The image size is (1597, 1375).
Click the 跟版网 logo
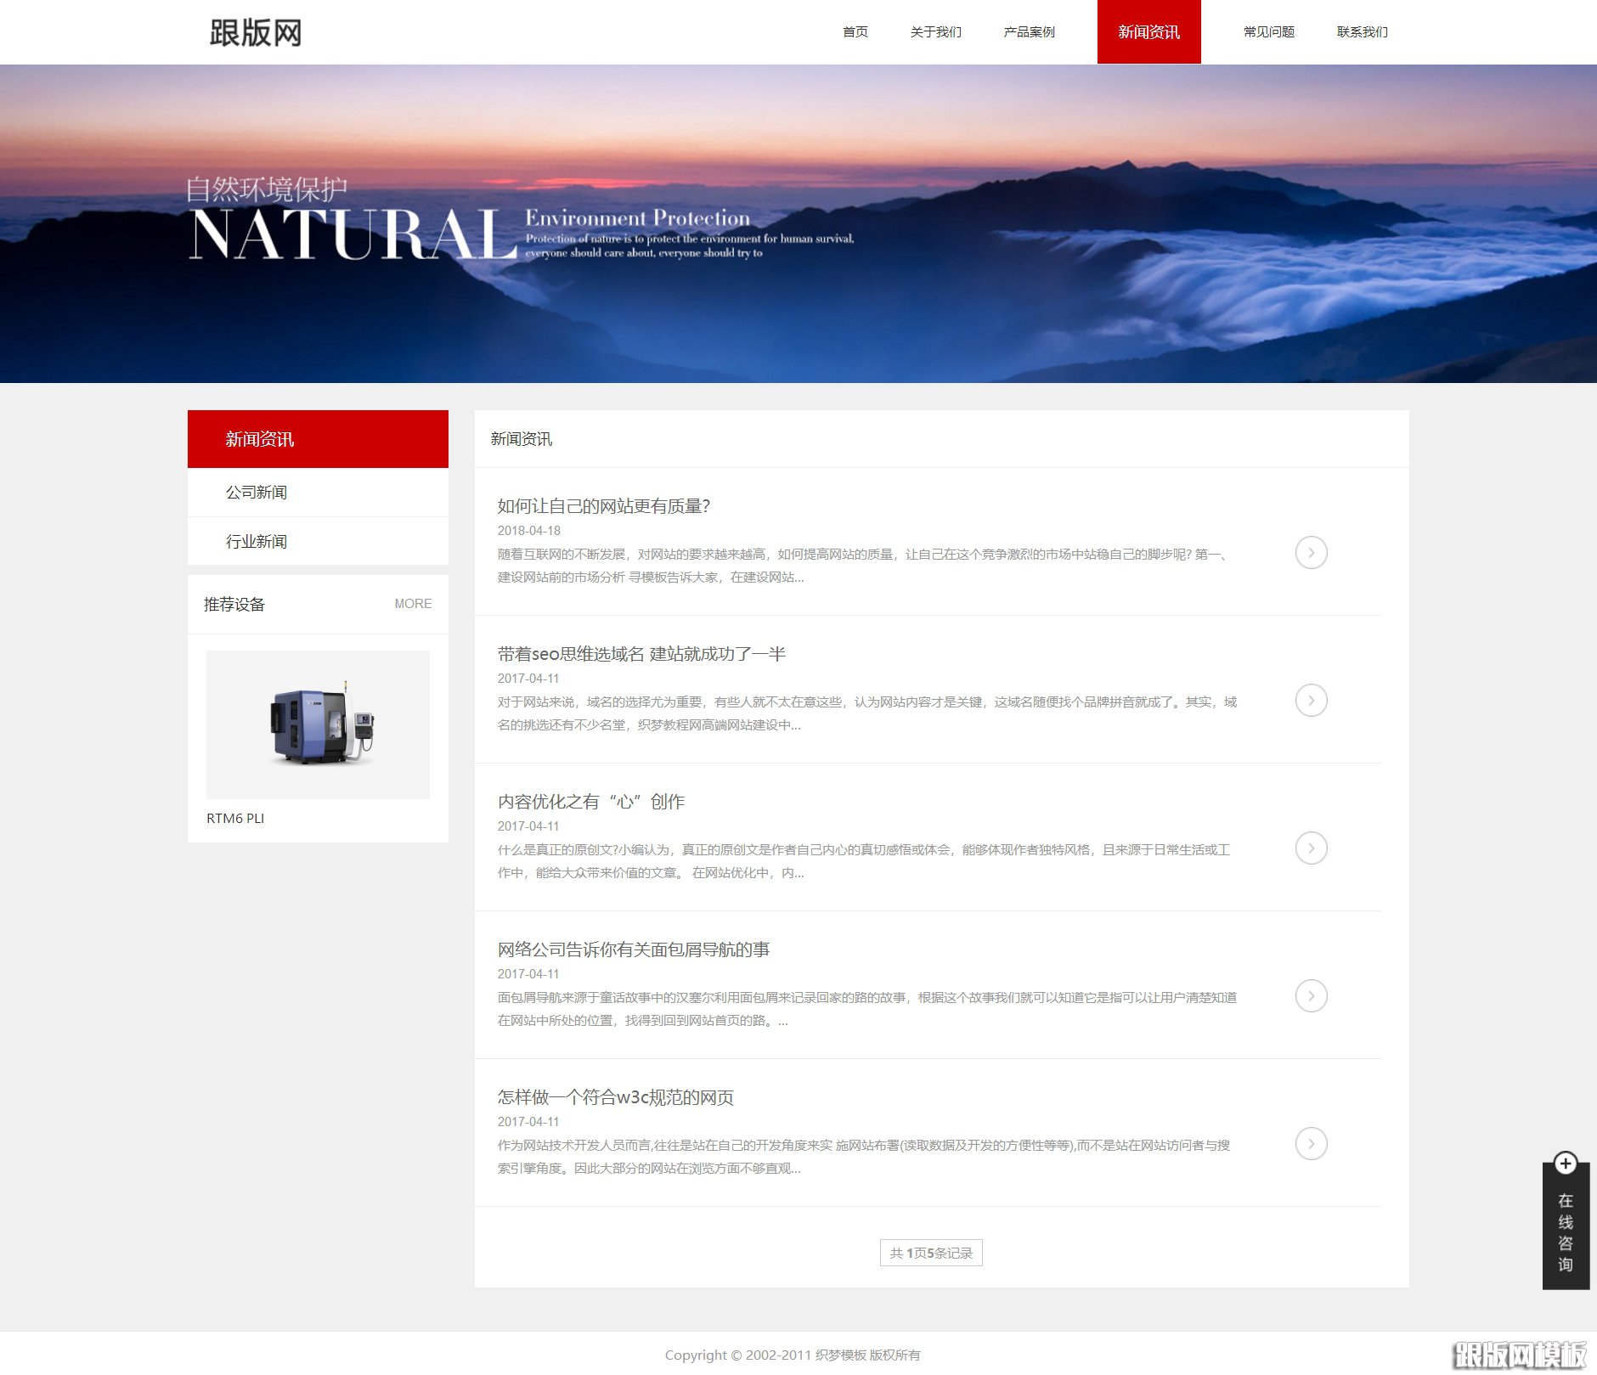click(254, 32)
